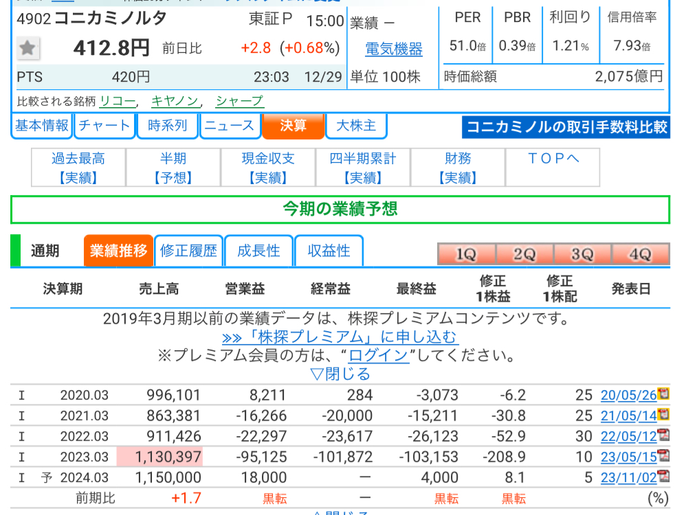Viewport: 688px width, 515px height.
Task: Go to 半期【予想】 section
Action: 173,168
